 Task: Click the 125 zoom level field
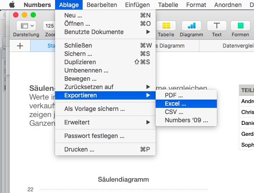click(49, 26)
